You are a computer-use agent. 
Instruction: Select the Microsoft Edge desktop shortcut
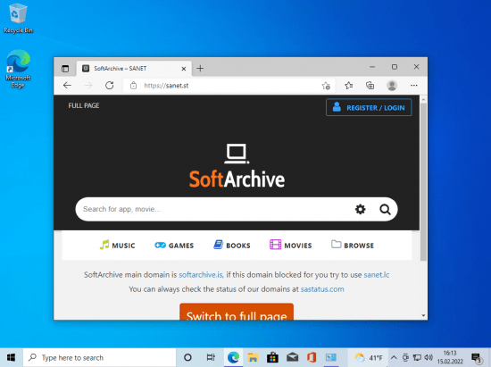coord(18,69)
